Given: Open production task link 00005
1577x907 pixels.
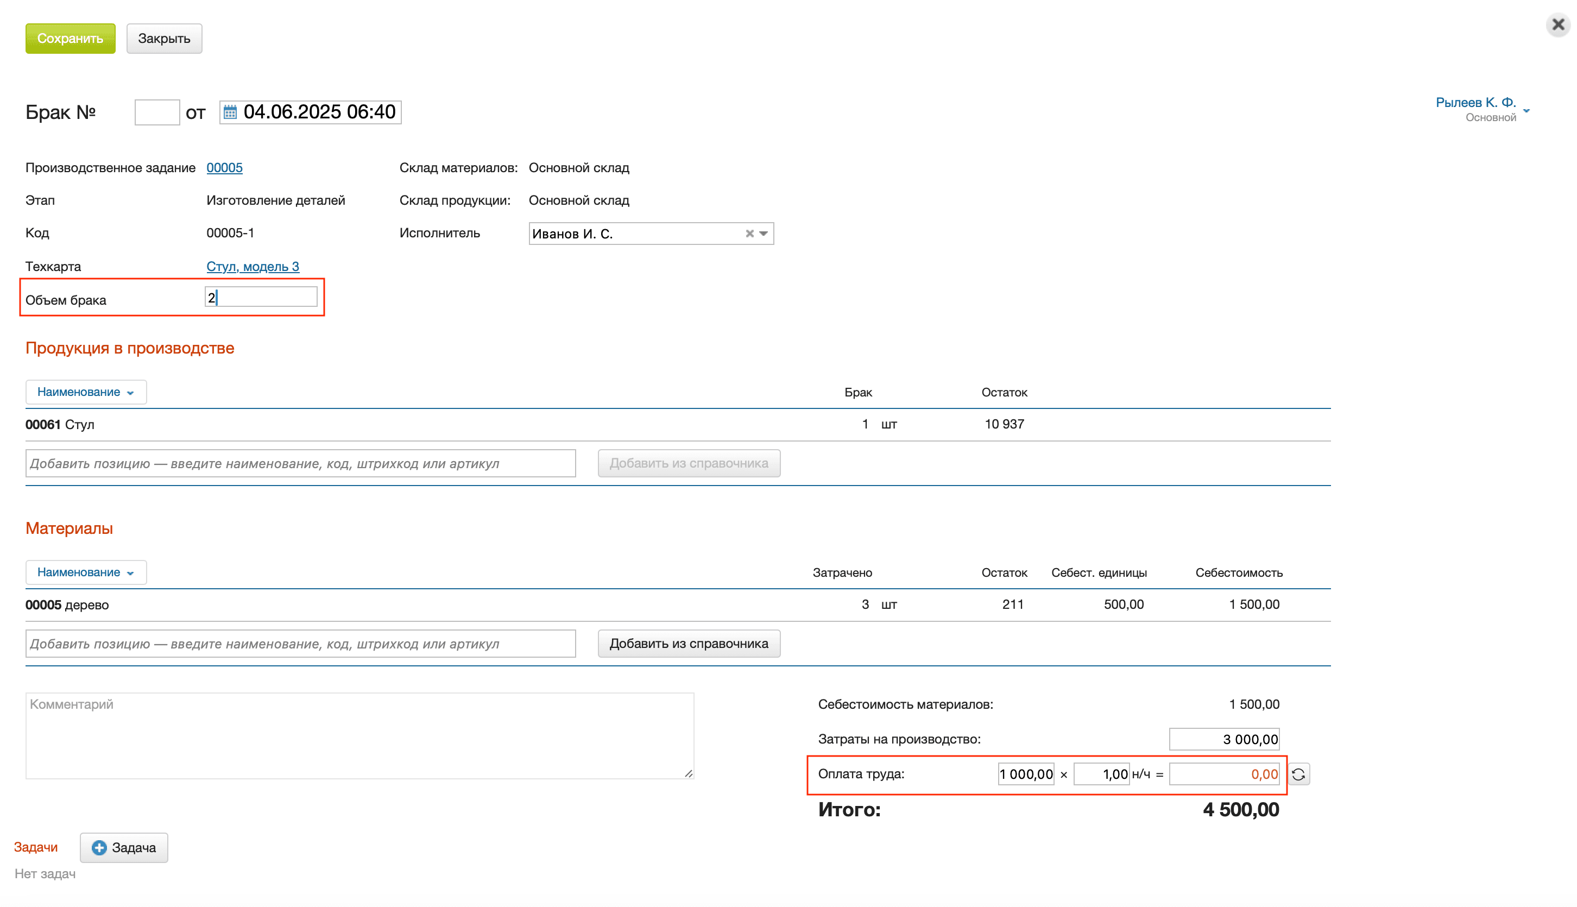Looking at the screenshot, I should coord(224,168).
